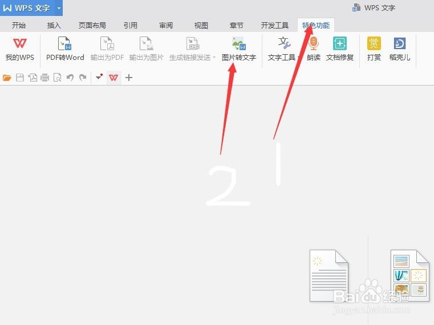Open 我的WPS

[20, 49]
